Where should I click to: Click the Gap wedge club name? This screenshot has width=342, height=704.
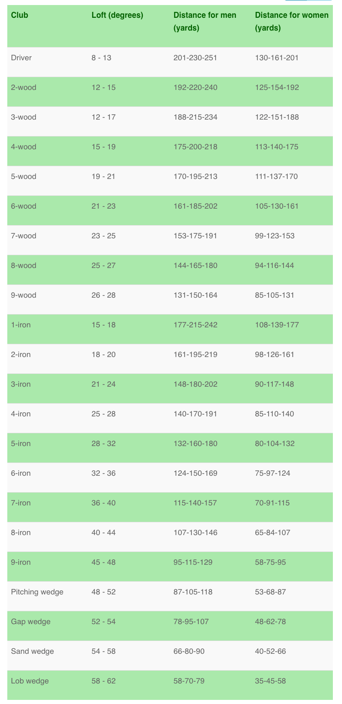pyautogui.click(x=31, y=622)
